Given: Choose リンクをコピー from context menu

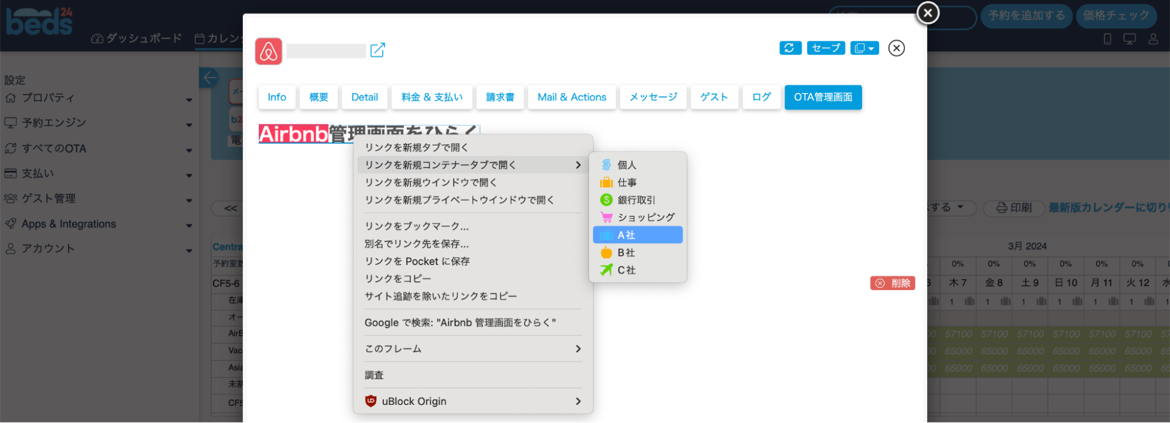Looking at the screenshot, I should [x=398, y=279].
